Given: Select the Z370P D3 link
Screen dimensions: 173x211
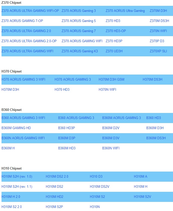Looking at the screenshot, I should 157,41.
